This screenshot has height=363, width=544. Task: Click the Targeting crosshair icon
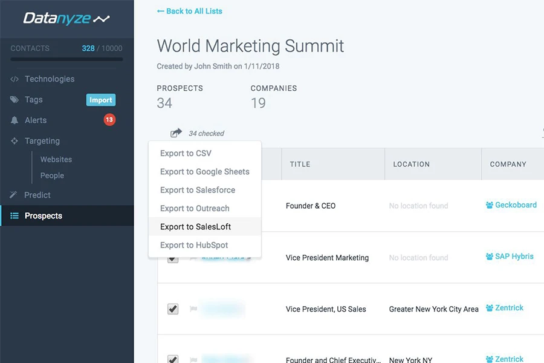15,141
